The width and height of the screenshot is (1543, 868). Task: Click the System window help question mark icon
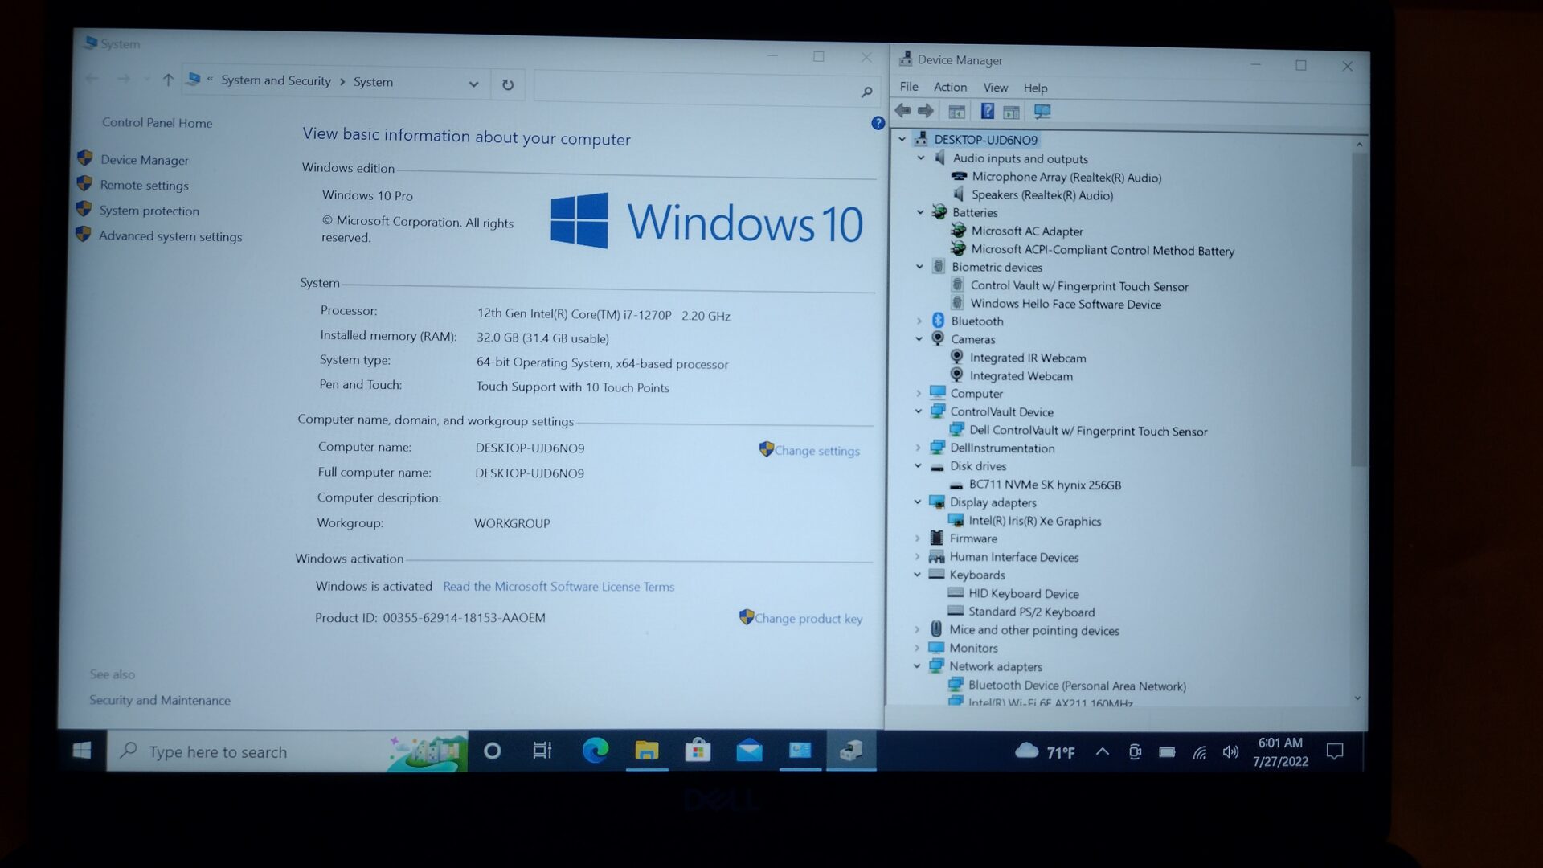coord(878,123)
